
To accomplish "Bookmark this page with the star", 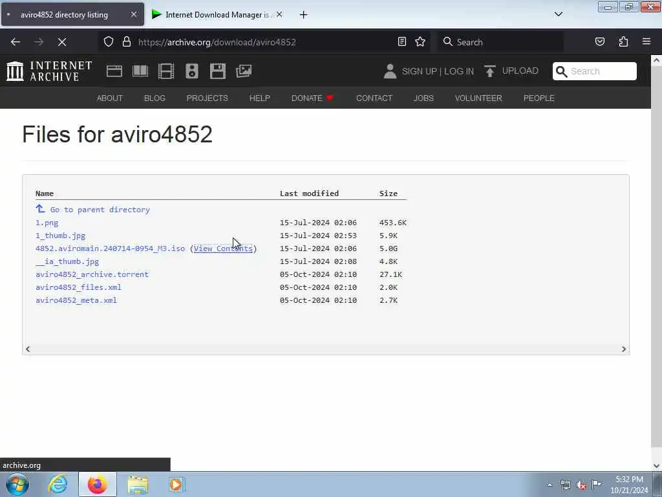I will [x=420, y=41].
